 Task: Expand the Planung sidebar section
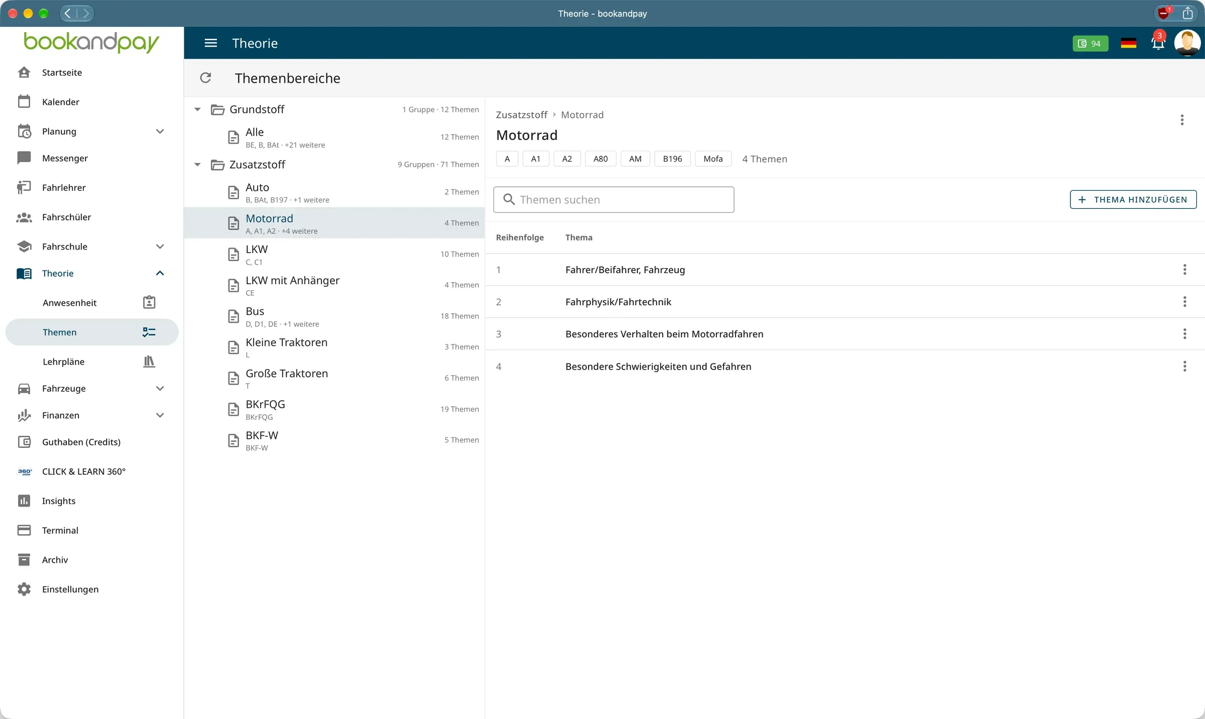pos(160,132)
